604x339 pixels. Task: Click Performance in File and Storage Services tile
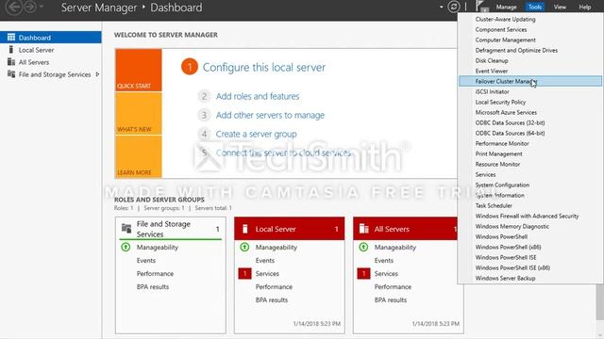(155, 273)
